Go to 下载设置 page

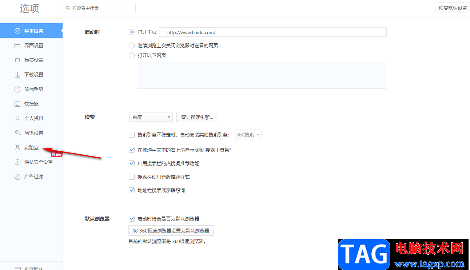click(34, 75)
